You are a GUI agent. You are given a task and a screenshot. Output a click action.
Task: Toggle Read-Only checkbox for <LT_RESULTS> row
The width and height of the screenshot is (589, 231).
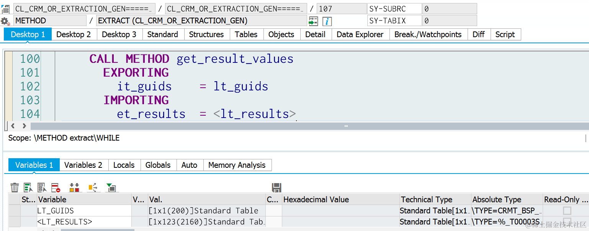pyautogui.click(x=567, y=221)
